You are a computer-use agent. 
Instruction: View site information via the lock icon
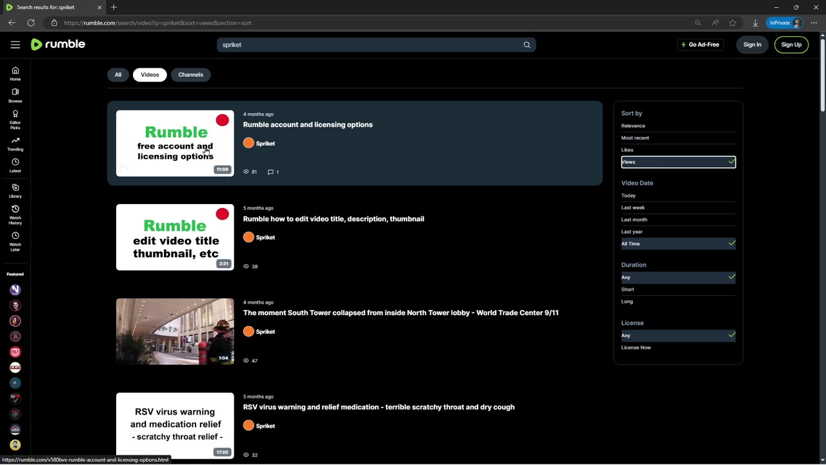point(54,23)
